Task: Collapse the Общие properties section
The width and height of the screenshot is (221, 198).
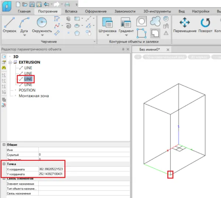Action: (x=4, y=145)
